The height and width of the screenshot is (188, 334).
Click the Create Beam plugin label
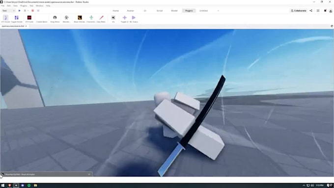pos(42,22)
